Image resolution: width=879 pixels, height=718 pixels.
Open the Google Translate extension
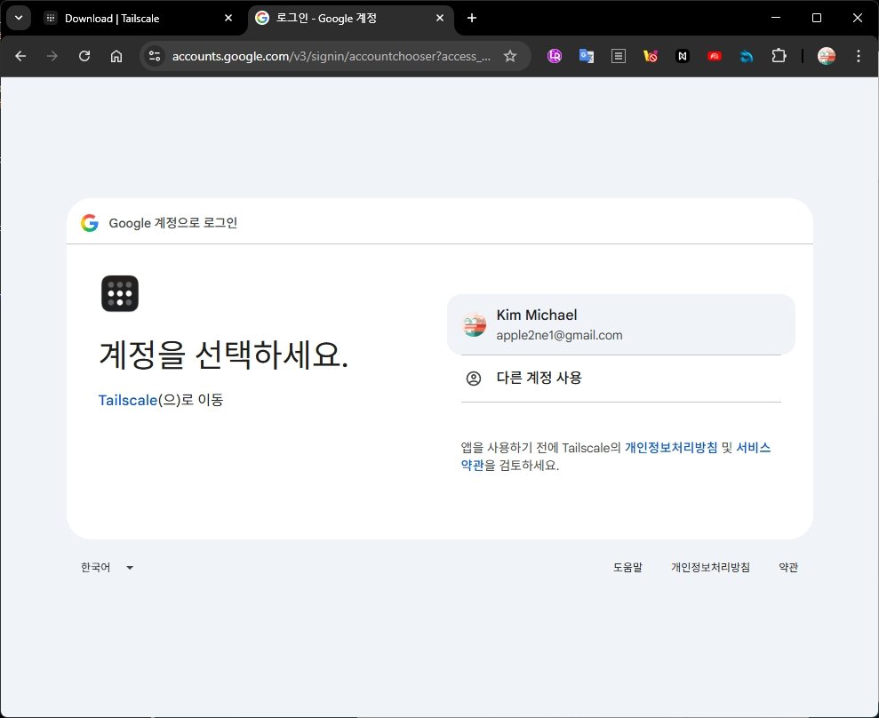587,56
